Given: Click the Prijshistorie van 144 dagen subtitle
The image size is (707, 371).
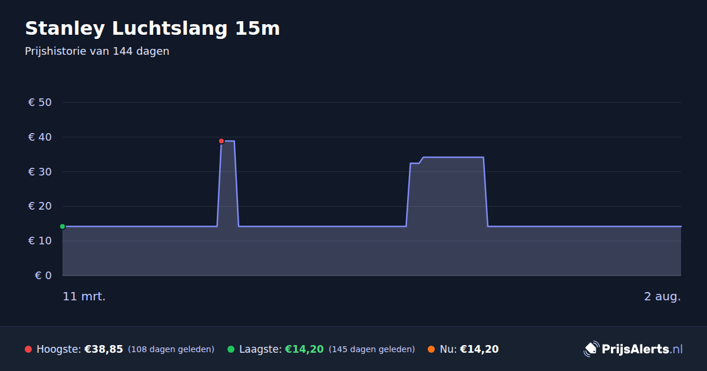Looking at the screenshot, I should tap(97, 51).
